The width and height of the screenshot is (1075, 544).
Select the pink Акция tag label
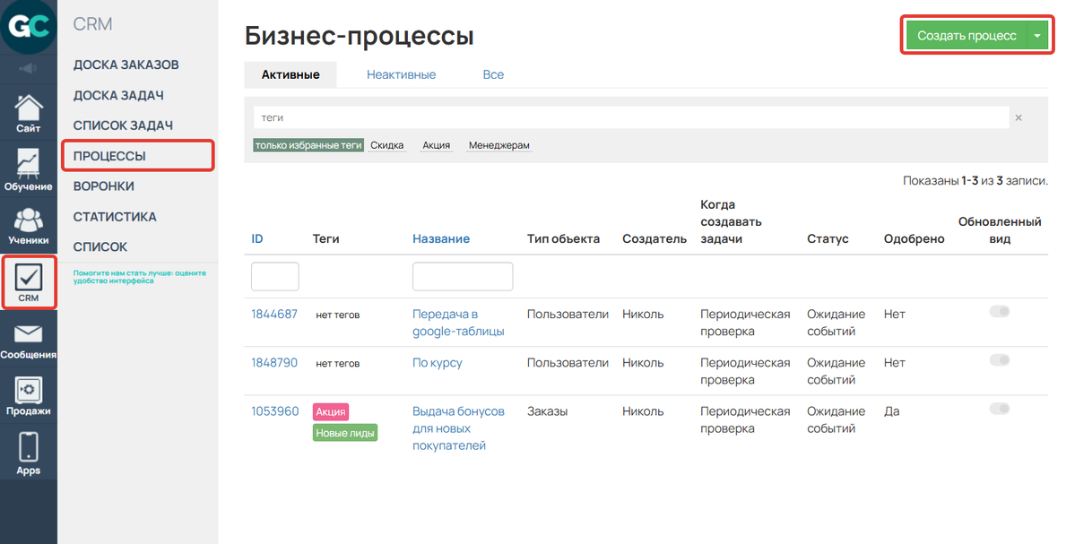[330, 411]
